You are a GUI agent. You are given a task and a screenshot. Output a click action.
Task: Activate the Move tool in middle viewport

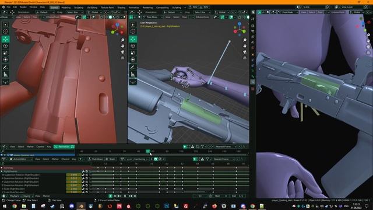coord(133,39)
